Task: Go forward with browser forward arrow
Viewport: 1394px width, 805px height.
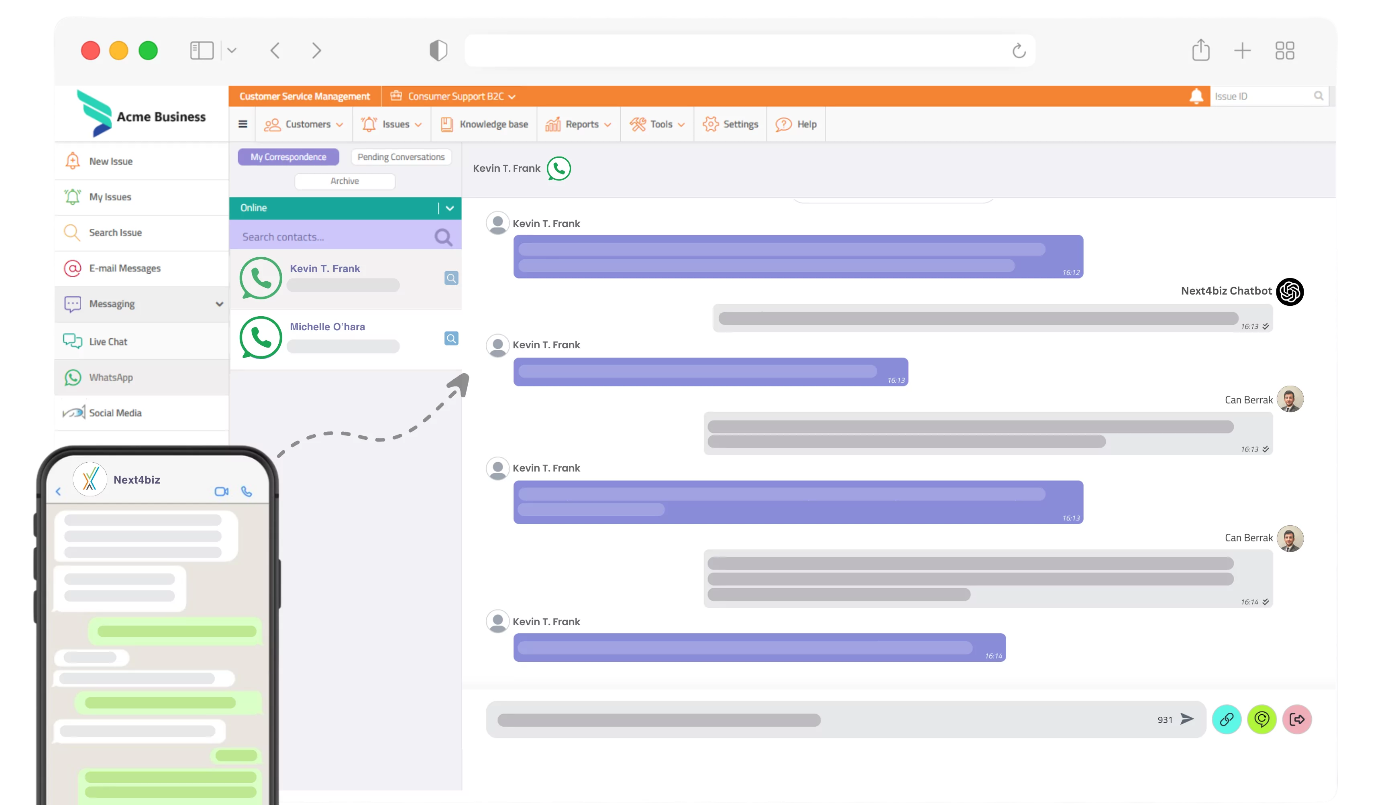Action: point(316,50)
